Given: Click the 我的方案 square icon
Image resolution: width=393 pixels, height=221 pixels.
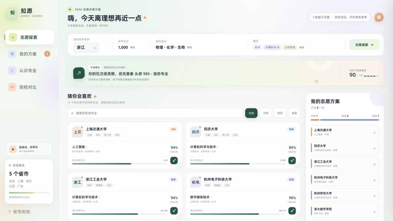Looking at the screenshot, I should click(12, 54).
